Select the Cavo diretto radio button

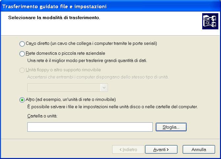pyautogui.click(x=22, y=44)
